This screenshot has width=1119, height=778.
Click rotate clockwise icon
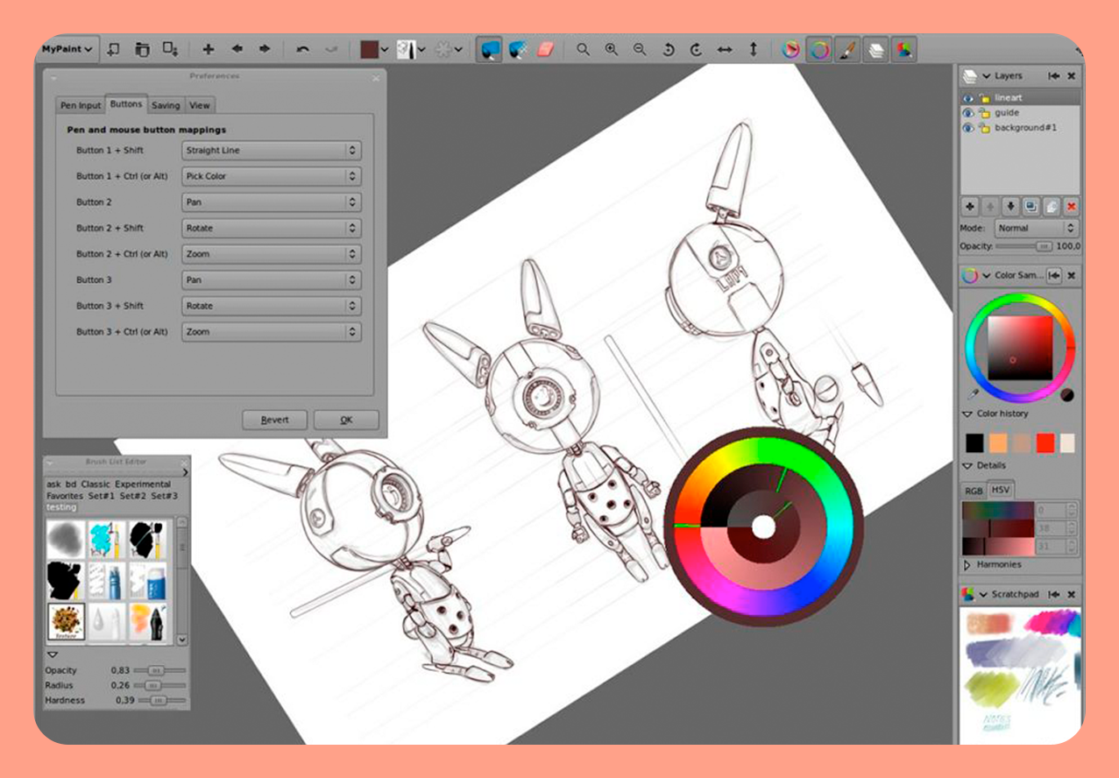pos(696,50)
